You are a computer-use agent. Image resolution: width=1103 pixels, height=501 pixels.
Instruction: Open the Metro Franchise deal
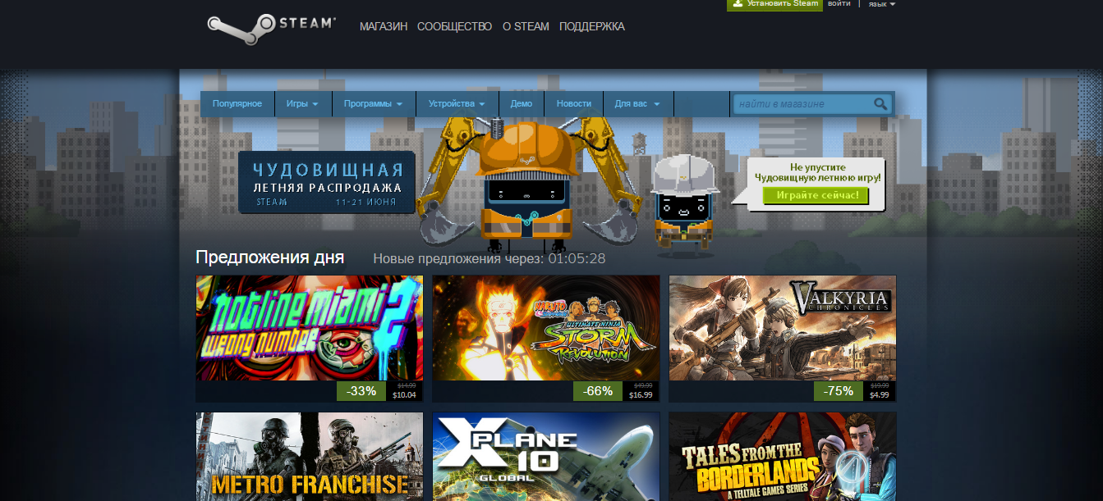310,457
